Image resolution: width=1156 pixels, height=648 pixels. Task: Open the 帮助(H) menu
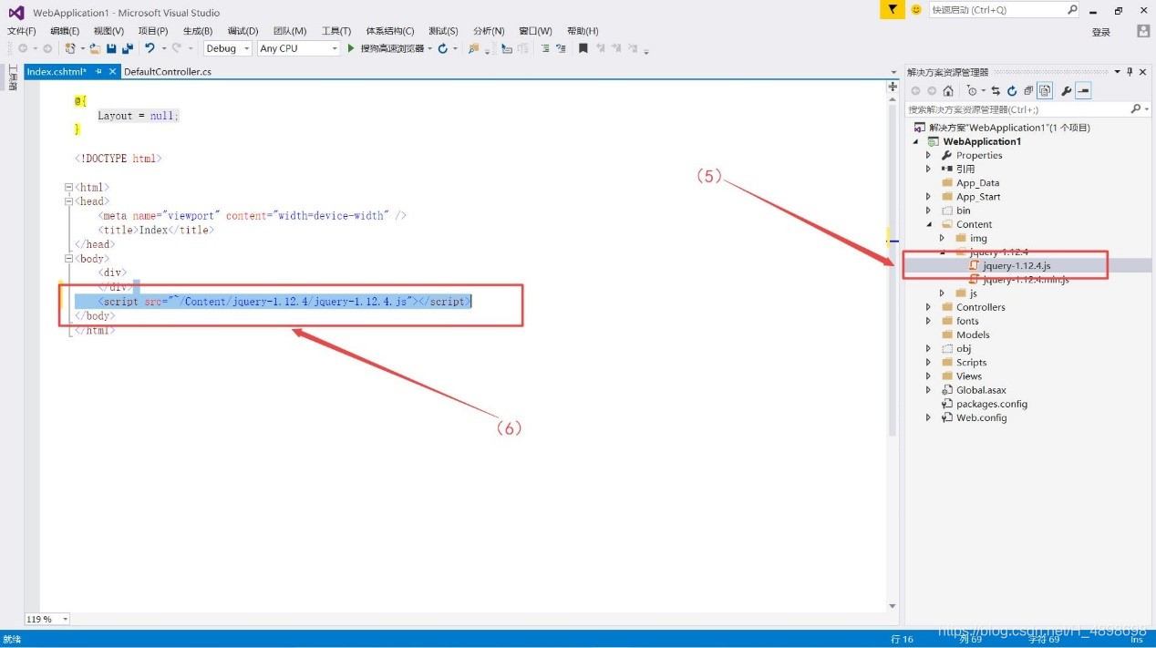point(583,31)
